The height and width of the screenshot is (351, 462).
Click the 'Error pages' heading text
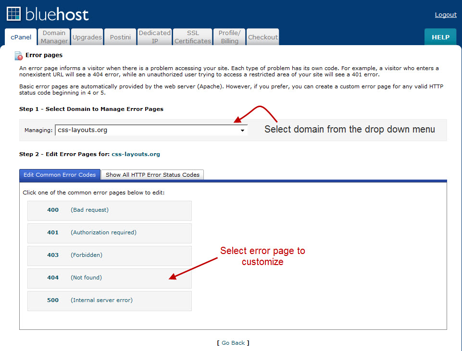(44, 55)
